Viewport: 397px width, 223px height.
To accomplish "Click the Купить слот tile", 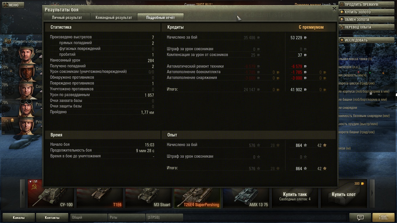I will (344, 194).
